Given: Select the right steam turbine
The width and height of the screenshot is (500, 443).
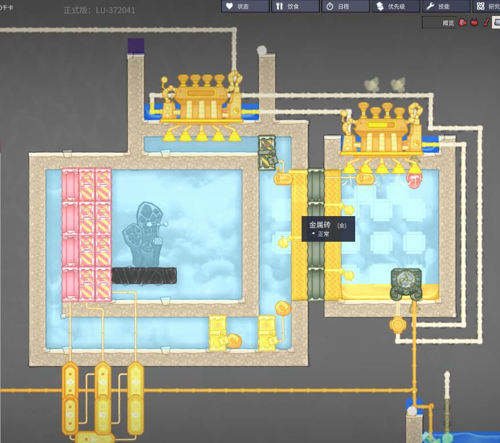Looking at the screenshot, I should tap(382, 138).
